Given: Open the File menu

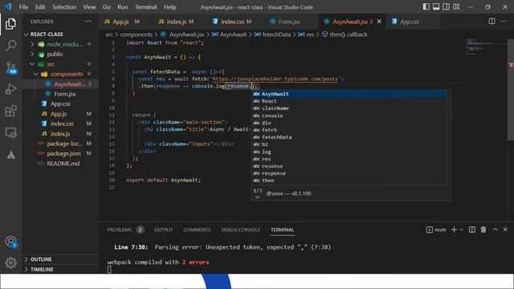Looking at the screenshot, I should pos(23,7).
